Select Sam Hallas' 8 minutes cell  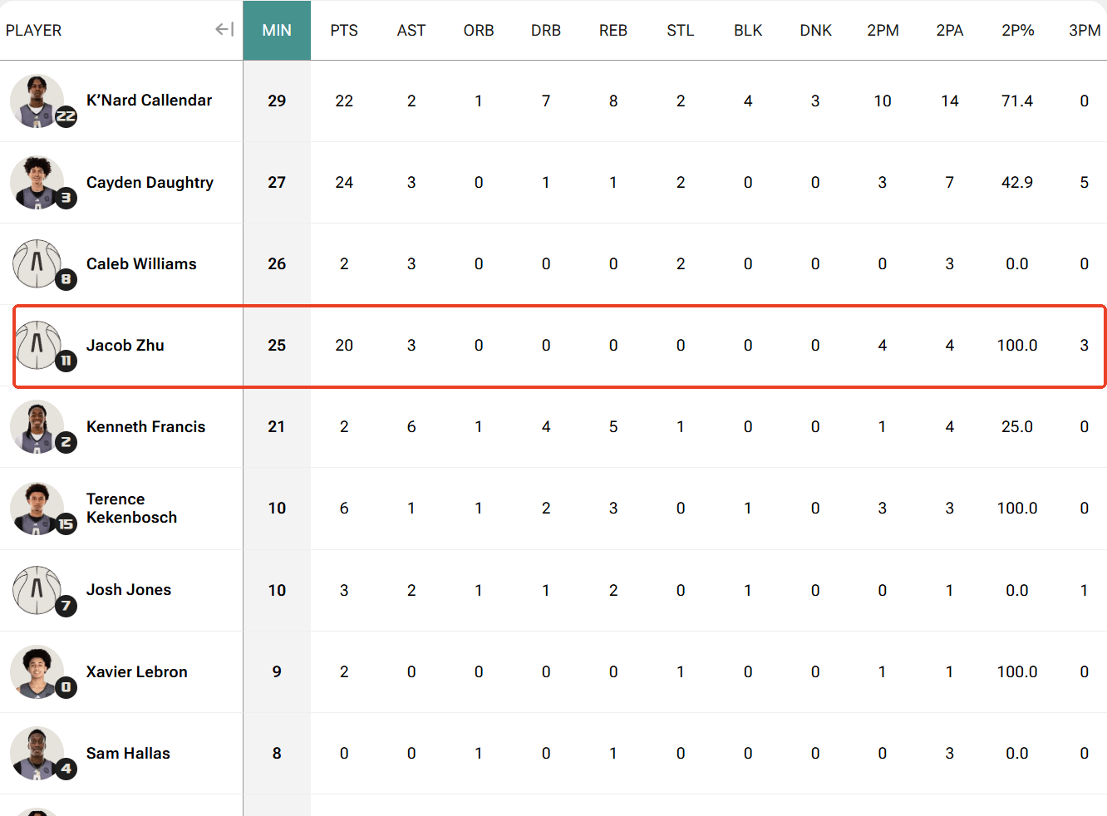[x=277, y=753]
